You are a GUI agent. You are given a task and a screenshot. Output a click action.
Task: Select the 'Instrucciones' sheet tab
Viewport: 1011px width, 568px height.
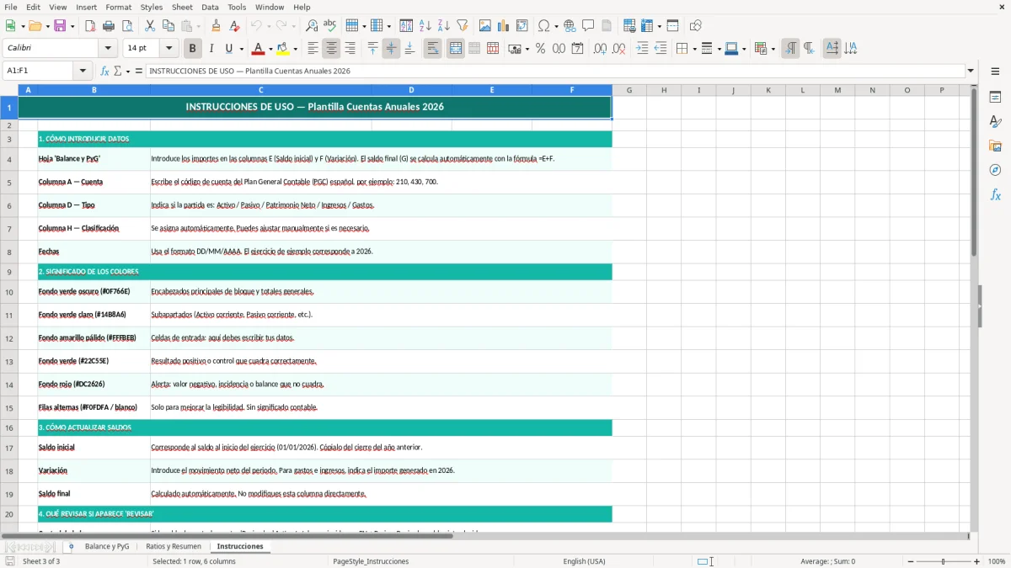(x=240, y=546)
